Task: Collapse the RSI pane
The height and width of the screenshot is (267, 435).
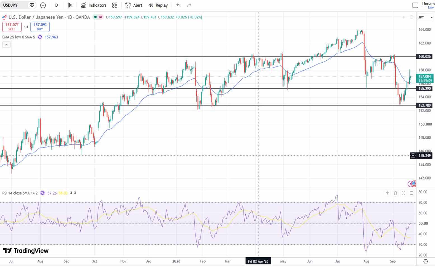Action: click(403, 193)
